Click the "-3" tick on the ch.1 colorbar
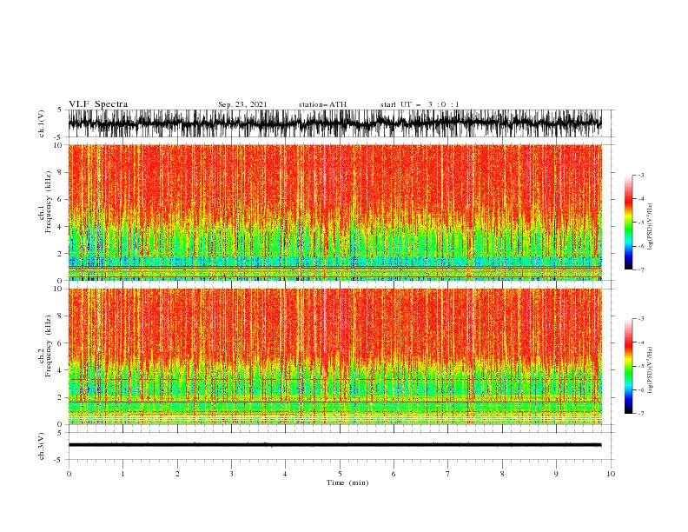 pyautogui.click(x=641, y=175)
